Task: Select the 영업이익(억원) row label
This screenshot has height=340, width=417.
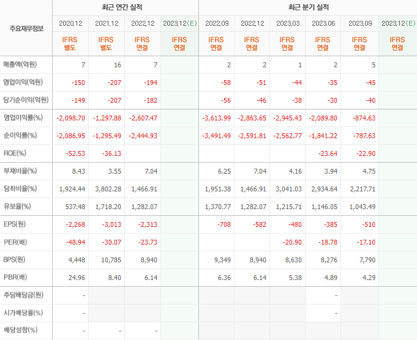Action: [23, 82]
